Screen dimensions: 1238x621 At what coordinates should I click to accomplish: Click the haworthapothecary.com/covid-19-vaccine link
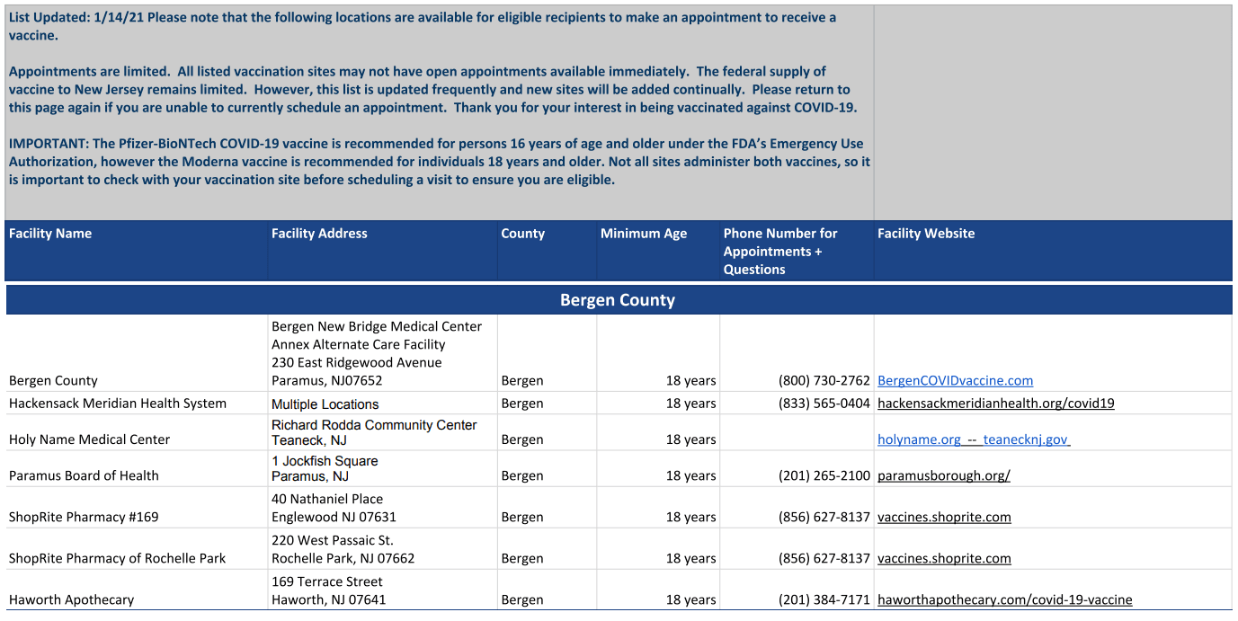click(1004, 599)
